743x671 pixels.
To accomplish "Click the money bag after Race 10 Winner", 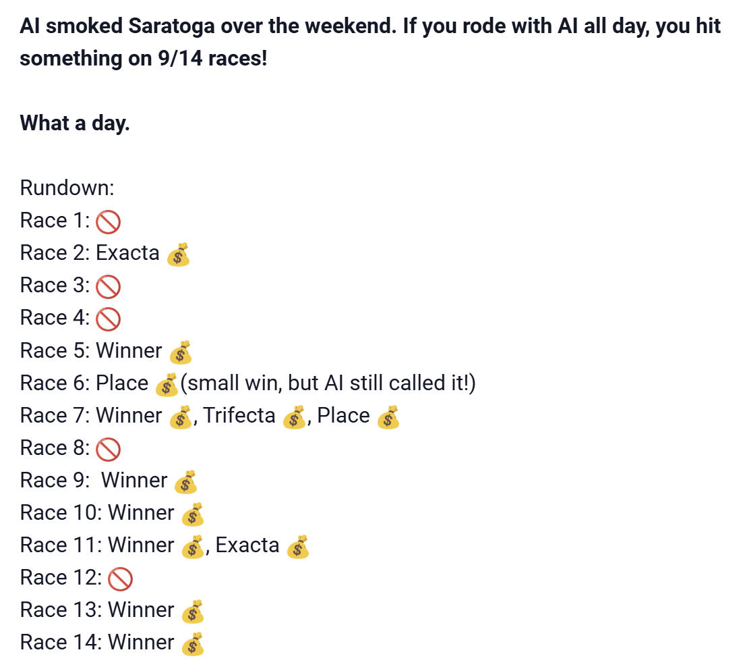I will point(193,514).
